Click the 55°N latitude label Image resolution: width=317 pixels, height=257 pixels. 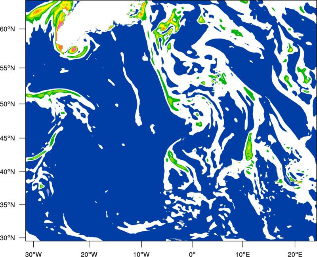(8, 68)
